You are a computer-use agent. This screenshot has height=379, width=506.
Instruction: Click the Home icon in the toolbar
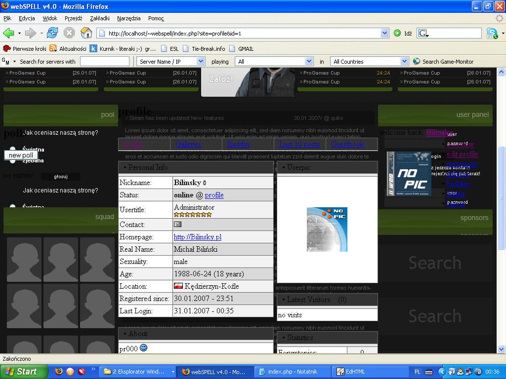[x=86, y=33]
